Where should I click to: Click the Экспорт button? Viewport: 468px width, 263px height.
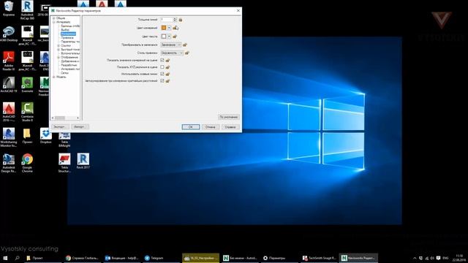[x=60, y=126]
